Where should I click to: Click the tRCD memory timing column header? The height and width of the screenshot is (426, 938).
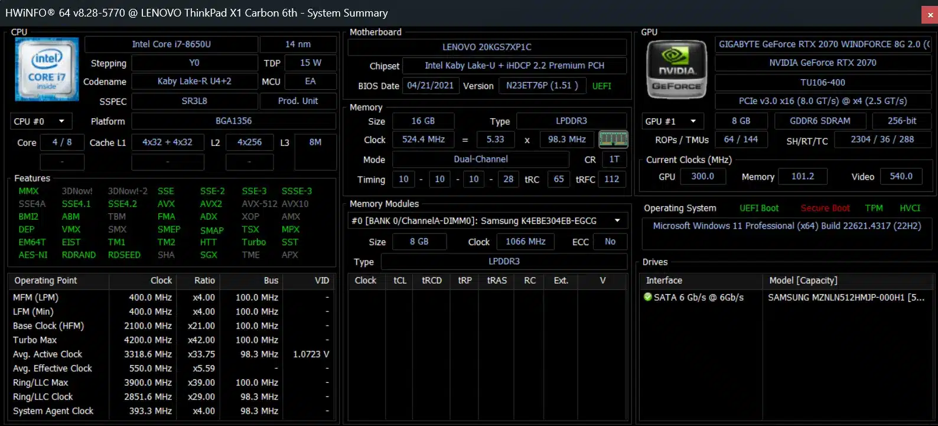pyautogui.click(x=432, y=281)
